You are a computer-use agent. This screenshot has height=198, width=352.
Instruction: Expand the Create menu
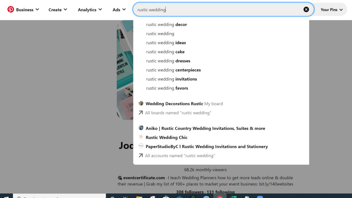[x=58, y=10]
